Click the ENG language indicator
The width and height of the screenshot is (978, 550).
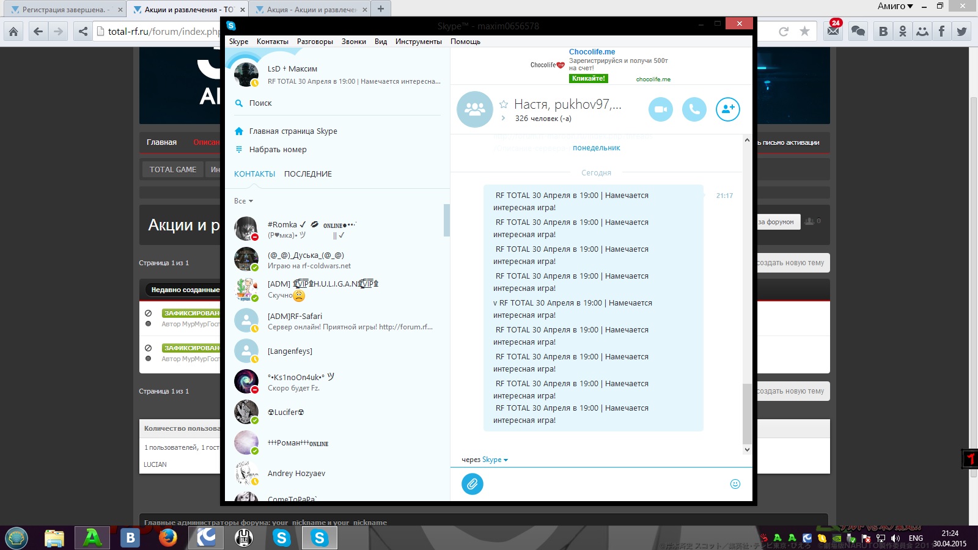[x=916, y=538]
